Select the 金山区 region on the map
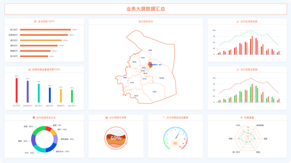291x163 pixels. click(x=136, y=96)
